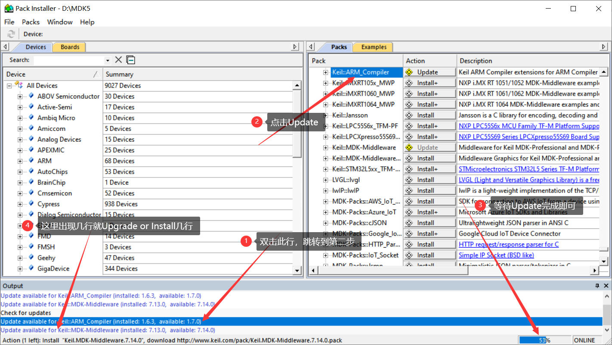
Task: Click the collapse-all icon beside the search X
Action: (x=131, y=60)
